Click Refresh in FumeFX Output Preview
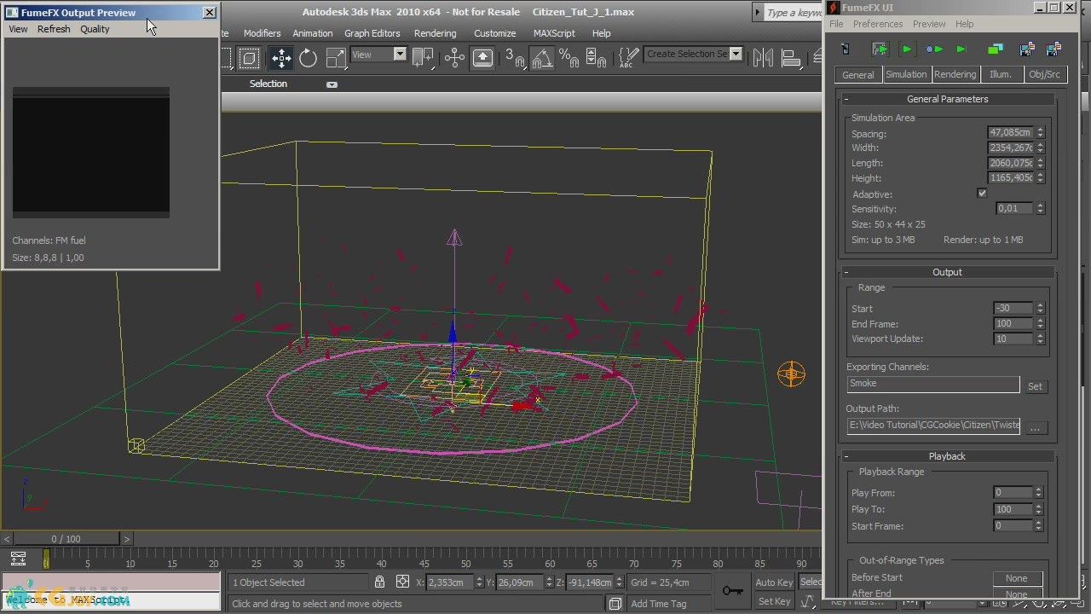The width and height of the screenshot is (1091, 614). coord(54,29)
